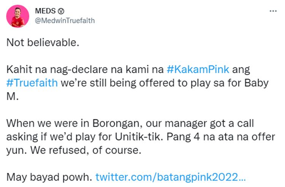Screen dimensions: 285x187
Task: Open the MEDS profile picture
Action: tap(16, 16)
